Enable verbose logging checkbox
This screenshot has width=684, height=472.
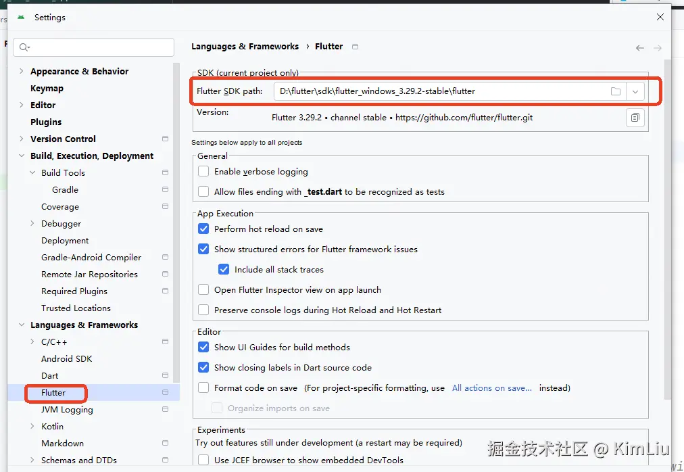point(203,171)
